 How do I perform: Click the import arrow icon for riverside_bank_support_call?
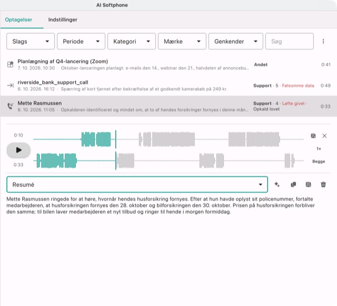pyautogui.click(x=10, y=85)
